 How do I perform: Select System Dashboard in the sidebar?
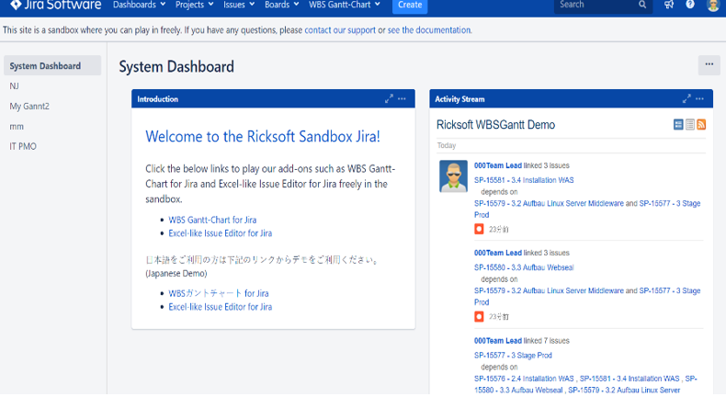click(x=52, y=66)
